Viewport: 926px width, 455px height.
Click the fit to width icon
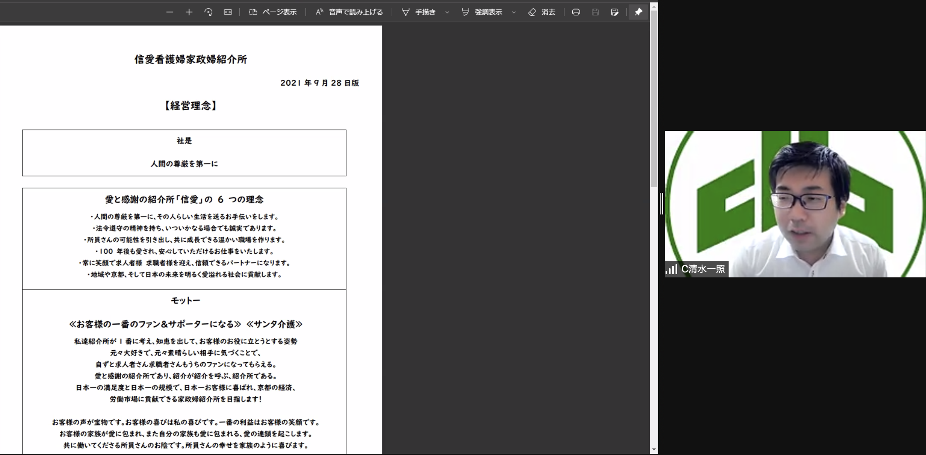click(228, 12)
